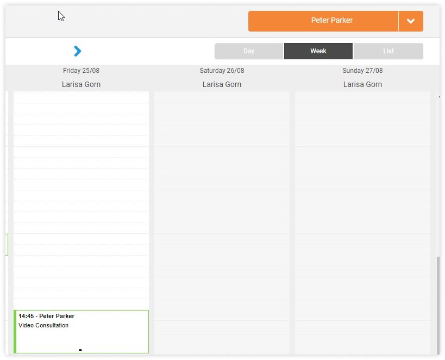The image size is (445, 360).
Task: Click the Friday 25/08 column header
Action: tap(81, 71)
